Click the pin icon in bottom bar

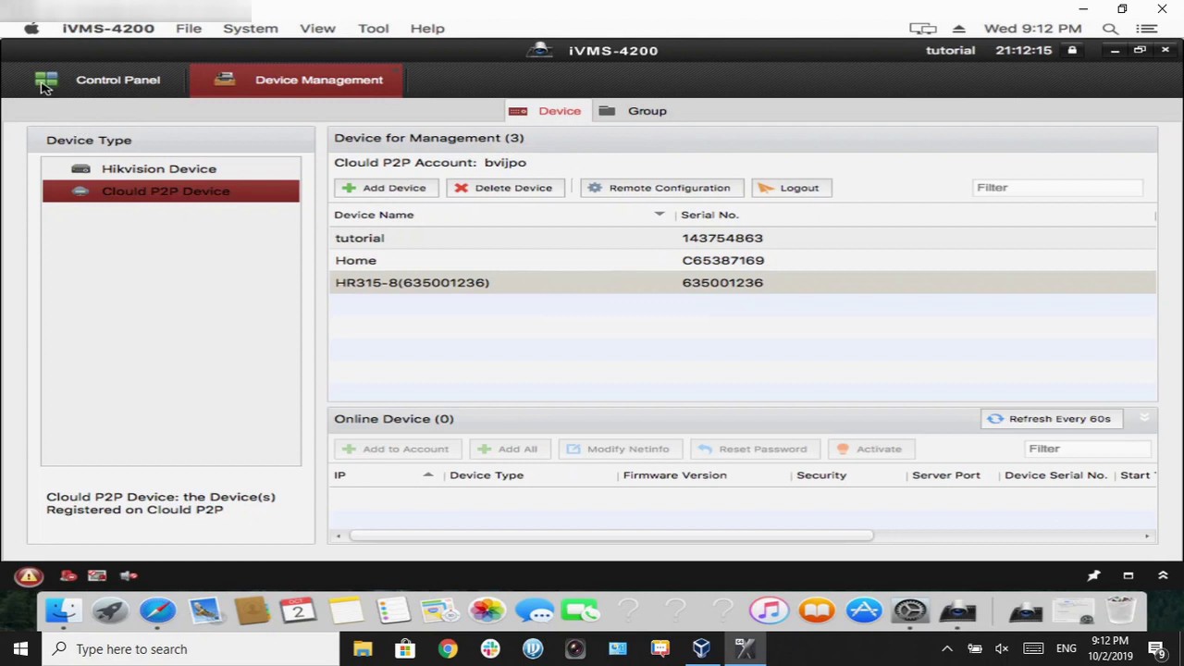click(x=1093, y=575)
